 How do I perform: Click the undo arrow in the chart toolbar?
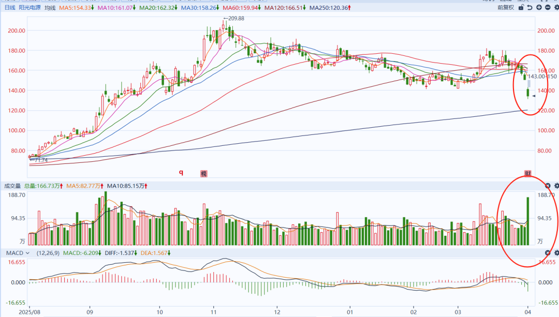[530, 7]
